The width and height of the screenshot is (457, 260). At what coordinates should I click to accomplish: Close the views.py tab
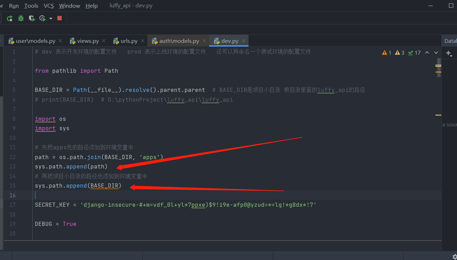pyautogui.click(x=104, y=41)
